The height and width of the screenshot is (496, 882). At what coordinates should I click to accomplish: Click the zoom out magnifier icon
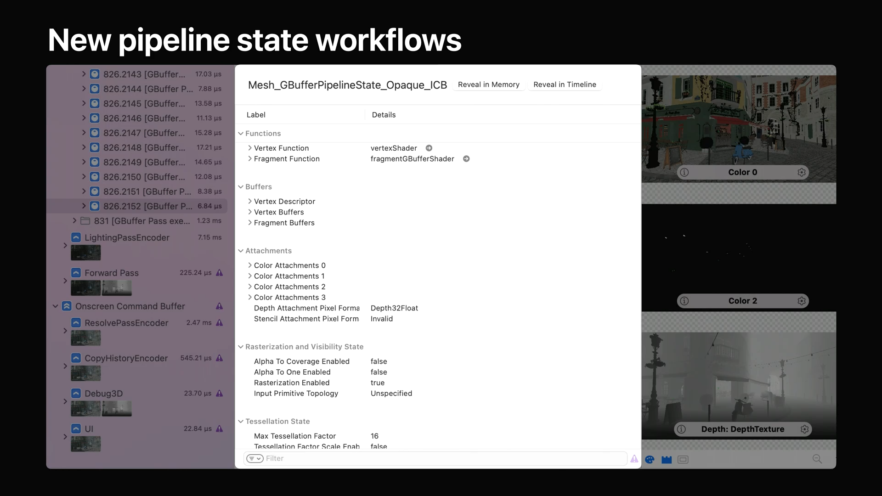(817, 459)
